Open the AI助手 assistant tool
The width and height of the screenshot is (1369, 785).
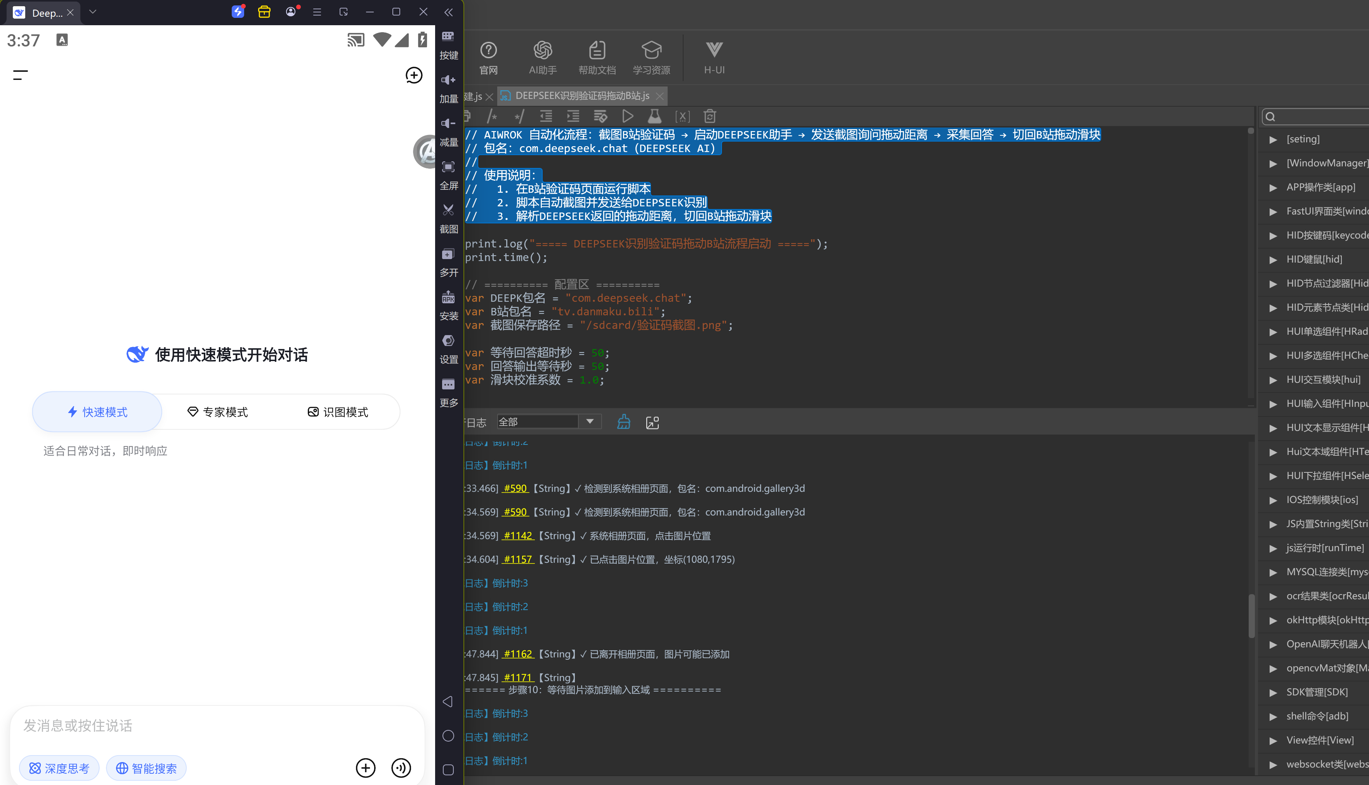click(543, 58)
